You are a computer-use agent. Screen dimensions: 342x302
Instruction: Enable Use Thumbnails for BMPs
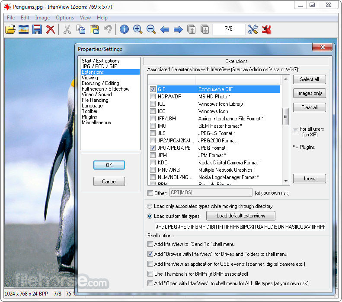pyautogui.click(x=150, y=274)
